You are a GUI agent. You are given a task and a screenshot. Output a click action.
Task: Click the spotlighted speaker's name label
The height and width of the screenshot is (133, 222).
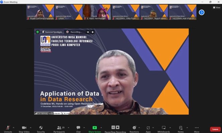click(44, 113)
